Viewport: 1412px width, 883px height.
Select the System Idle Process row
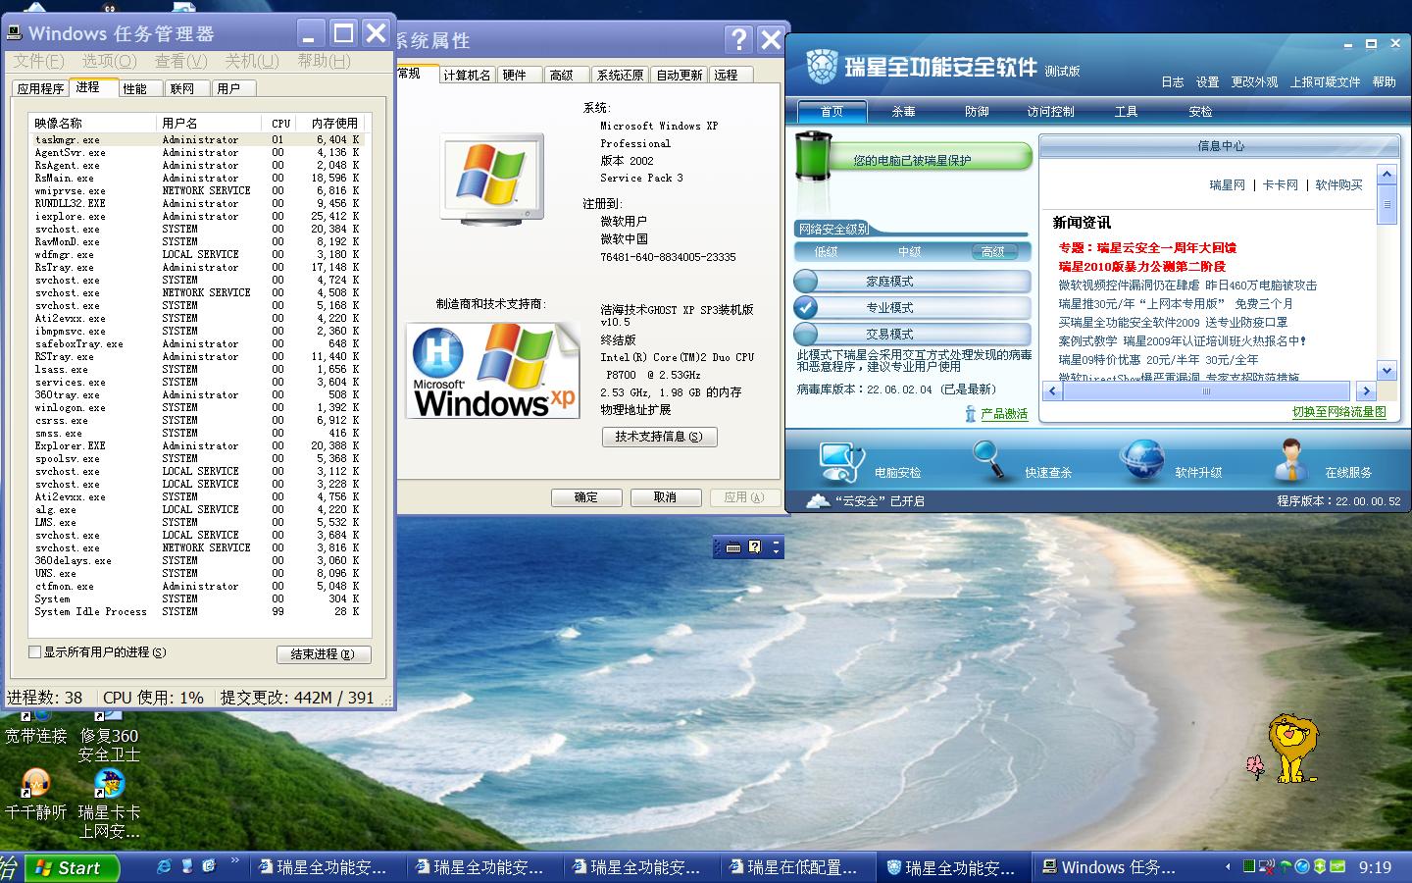pyautogui.click(x=196, y=612)
